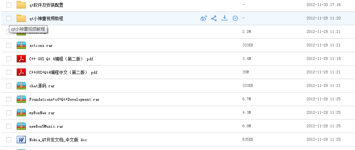The height and width of the screenshot is (150, 355).
Task: Share qt小神童视频教程 folder to Weibo
Action: pos(204,18)
